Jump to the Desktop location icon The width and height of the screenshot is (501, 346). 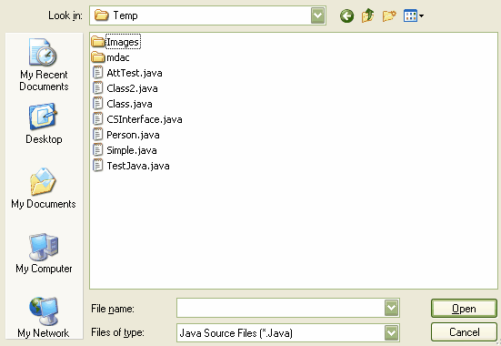(44, 123)
